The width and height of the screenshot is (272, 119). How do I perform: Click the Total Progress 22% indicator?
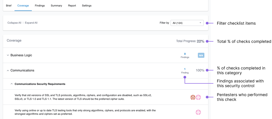tap(190, 41)
